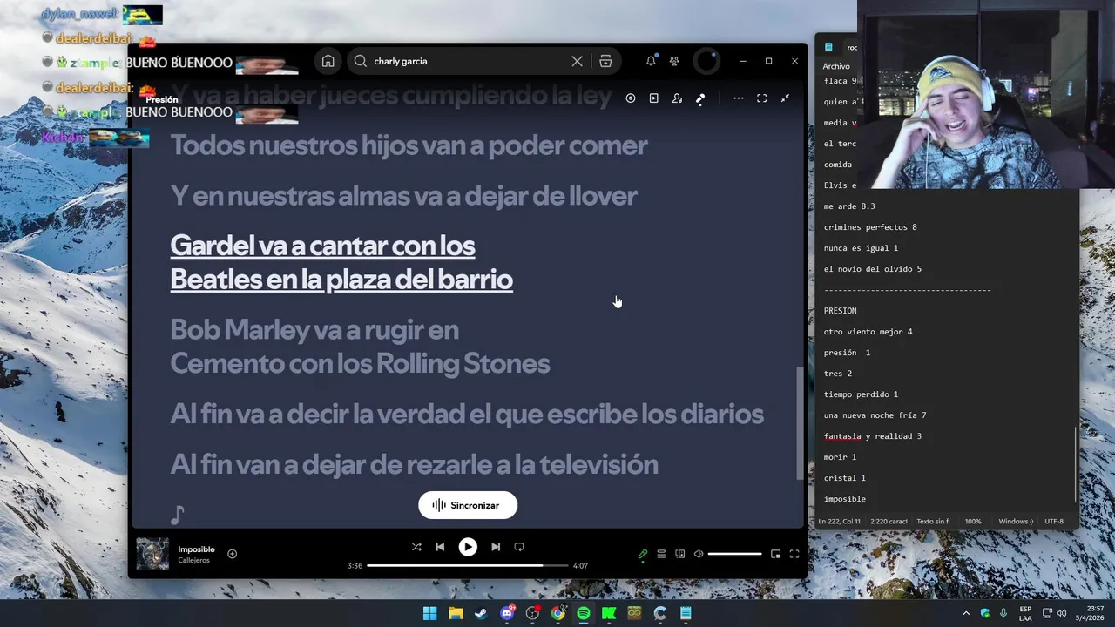Open the mini player
The height and width of the screenshot is (627, 1115).
[775, 554]
